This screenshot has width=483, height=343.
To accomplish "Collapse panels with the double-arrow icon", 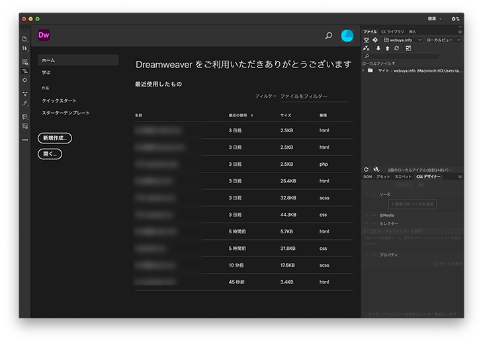I will (x=461, y=27).
